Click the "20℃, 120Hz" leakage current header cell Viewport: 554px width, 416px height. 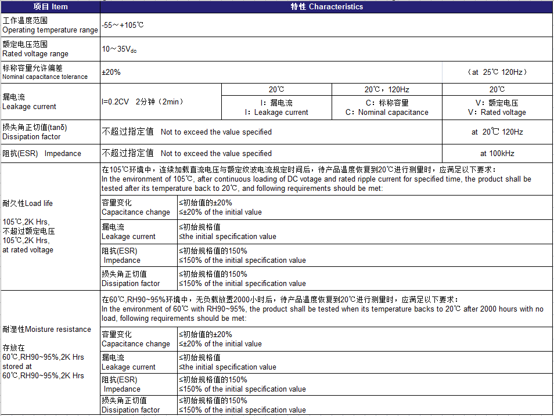click(387, 89)
